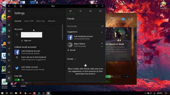
Task: Click the Twitter bird icon
Action: point(17,68)
